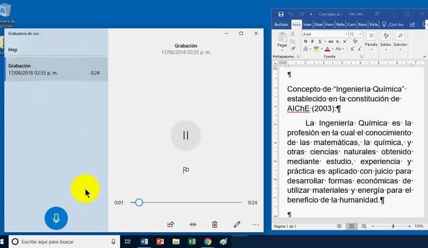Toggle underline (S) formatting
The image size is (428, 248).
pyautogui.click(x=320, y=42)
